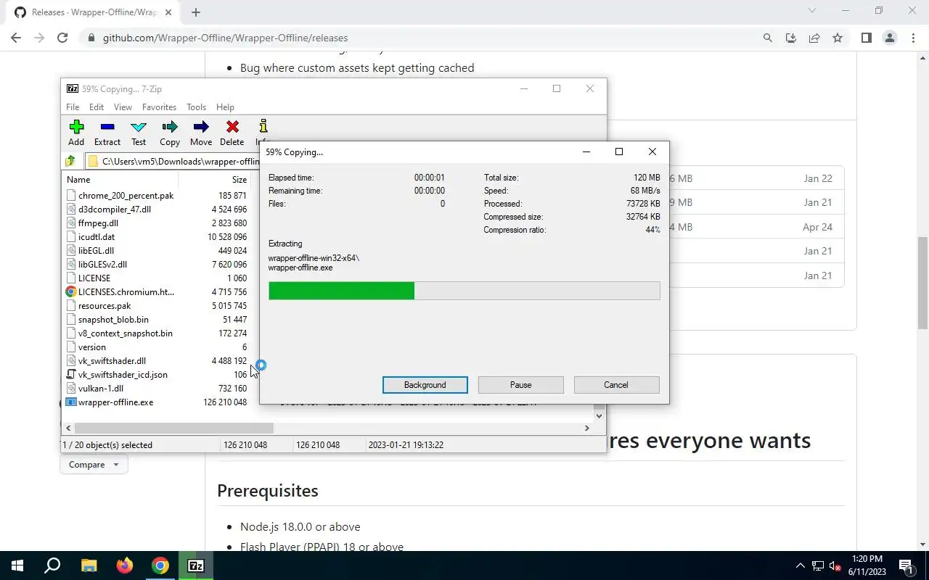Viewport: 929px width, 580px height.
Task: Click the page vertical scrollbar
Action: tap(922, 283)
